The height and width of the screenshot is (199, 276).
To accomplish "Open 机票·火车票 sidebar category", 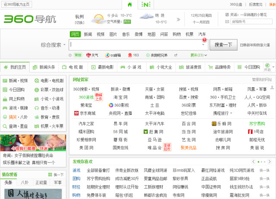I will point(49,126).
